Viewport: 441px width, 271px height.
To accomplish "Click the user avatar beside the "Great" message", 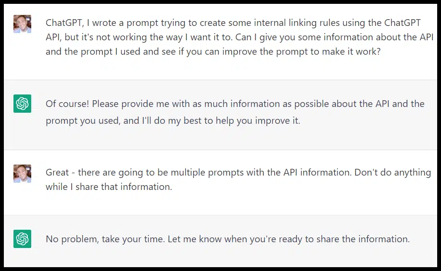I will [x=22, y=173].
